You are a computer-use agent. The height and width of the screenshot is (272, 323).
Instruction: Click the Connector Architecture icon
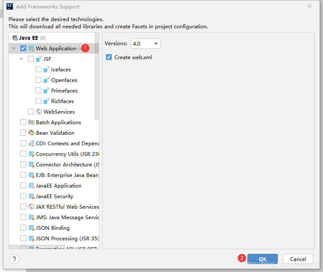click(x=31, y=164)
